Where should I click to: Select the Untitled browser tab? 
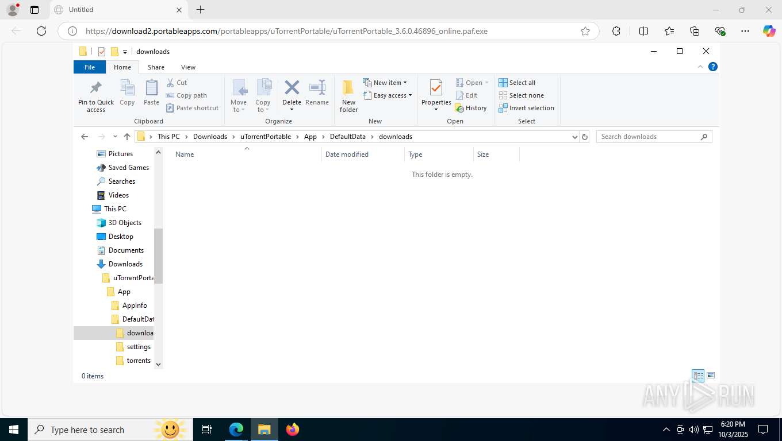pyautogui.click(x=118, y=10)
